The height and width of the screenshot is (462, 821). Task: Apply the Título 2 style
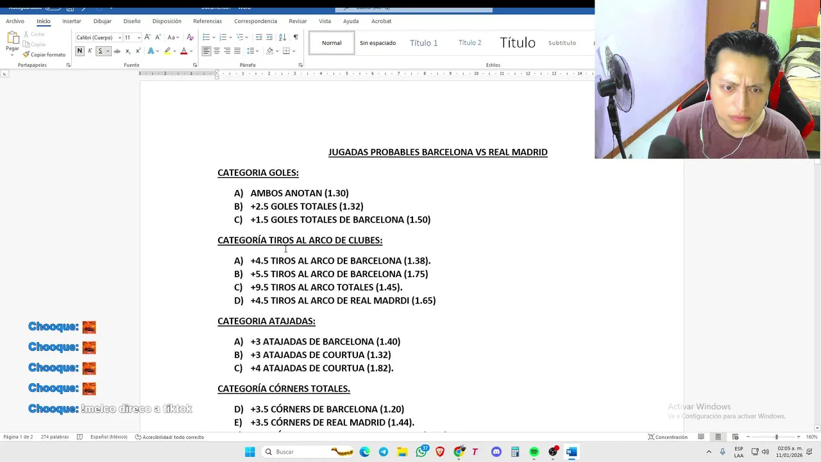pyautogui.click(x=470, y=43)
